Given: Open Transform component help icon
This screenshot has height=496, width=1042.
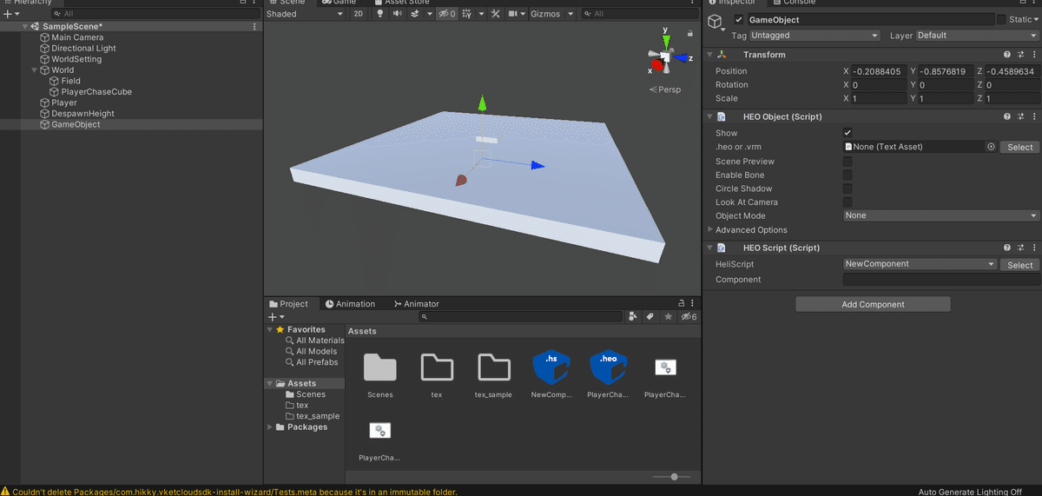Looking at the screenshot, I should pos(1007,55).
